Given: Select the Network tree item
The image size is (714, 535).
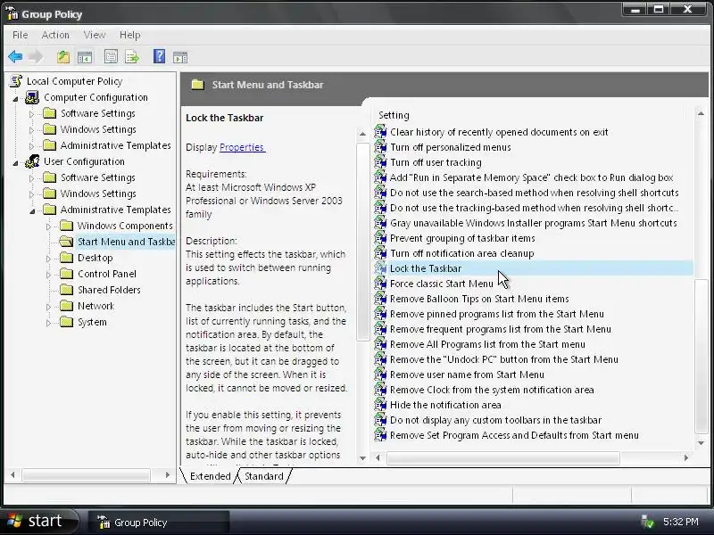Looking at the screenshot, I should point(95,306).
